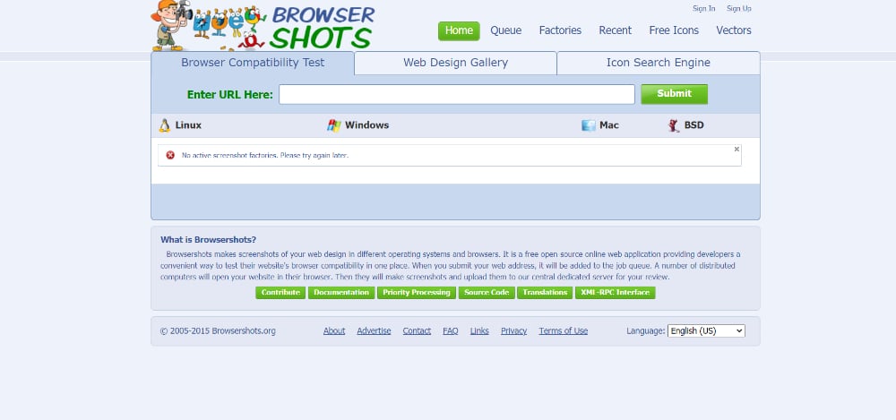The width and height of the screenshot is (896, 420).
Task: Click the '© 2005-2015 Browsershots.org' text
Action: click(218, 330)
